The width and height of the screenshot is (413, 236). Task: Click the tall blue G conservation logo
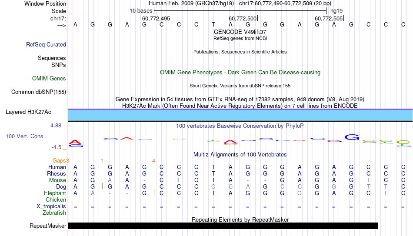tap(352, 137)
